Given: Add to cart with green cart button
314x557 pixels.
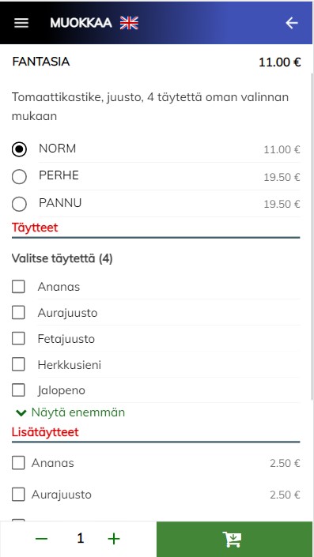Looking at the screenshot, I should (234, 540).
